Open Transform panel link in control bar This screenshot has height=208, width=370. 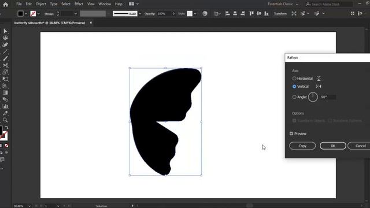coord(280,14)
